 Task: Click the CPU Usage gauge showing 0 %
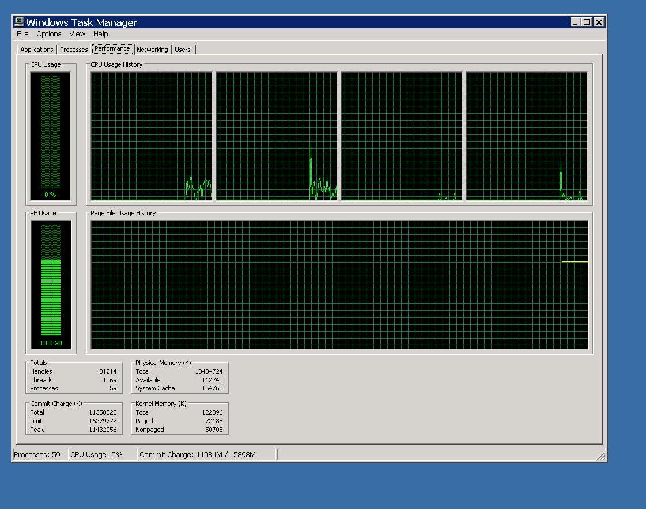click(51, 136)
